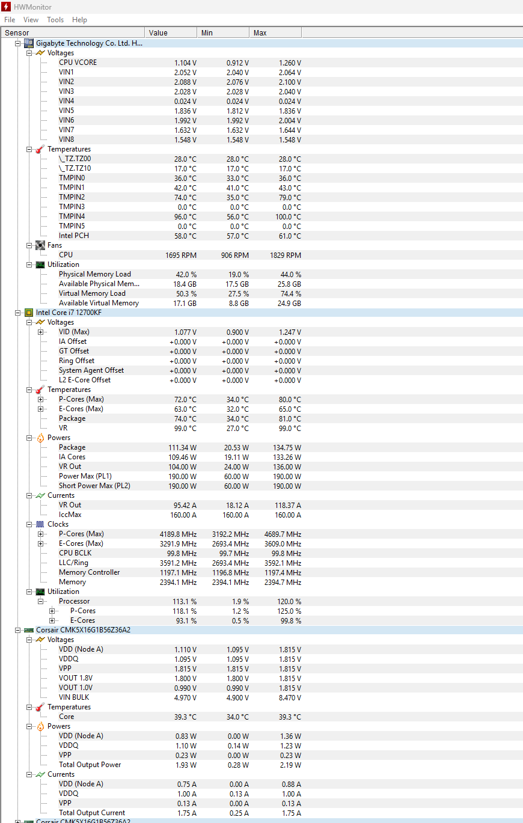Expand E-Cores (Max) under Clocks
Image resolution: width=523 pixels, height=823 pixels.
pos(41,543)
